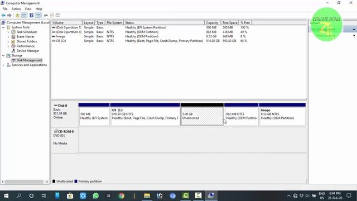Click the Show/Hide Console Tree toolbar icon
The height and width of the screenshot is (201, 357).
click(24, 15)
